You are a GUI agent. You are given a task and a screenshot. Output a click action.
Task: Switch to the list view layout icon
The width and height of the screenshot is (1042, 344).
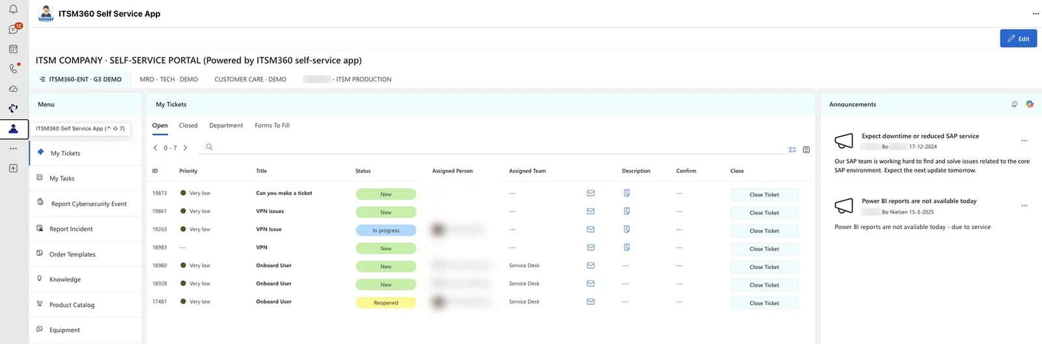(793, 150)
